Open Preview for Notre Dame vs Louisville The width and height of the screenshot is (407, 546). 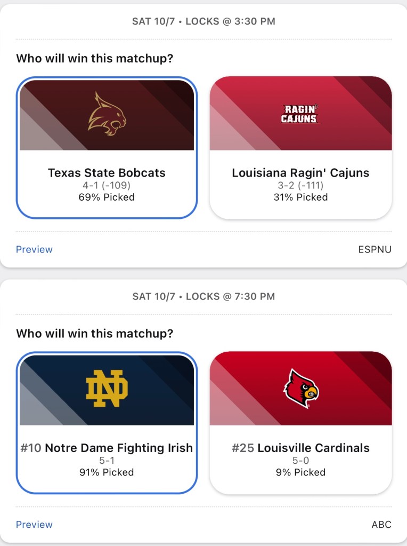coord(34,525)
